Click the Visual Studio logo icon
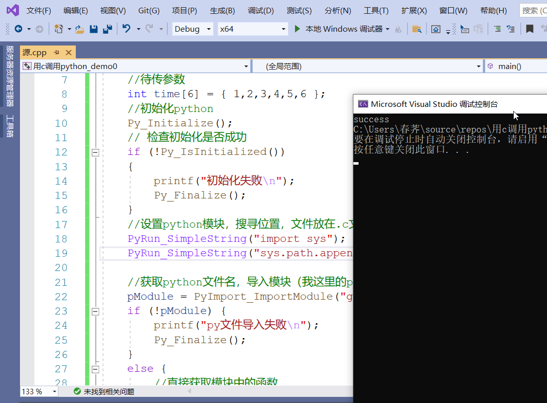The image size is (547, 403). (12, 10)
